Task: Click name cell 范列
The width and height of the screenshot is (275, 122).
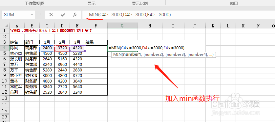Action: [17, 93]
